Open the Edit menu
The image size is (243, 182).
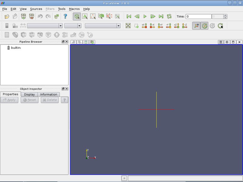click(13, 9)
